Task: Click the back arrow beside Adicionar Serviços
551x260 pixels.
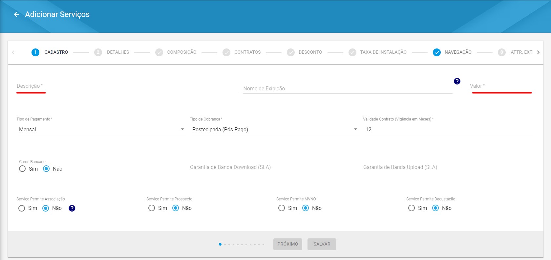Action: tap(16, 14)
